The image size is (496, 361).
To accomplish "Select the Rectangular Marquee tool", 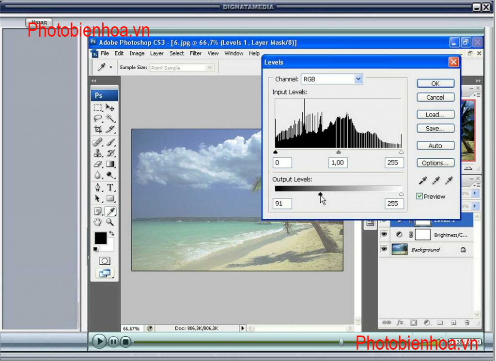I will click(98, 107).
